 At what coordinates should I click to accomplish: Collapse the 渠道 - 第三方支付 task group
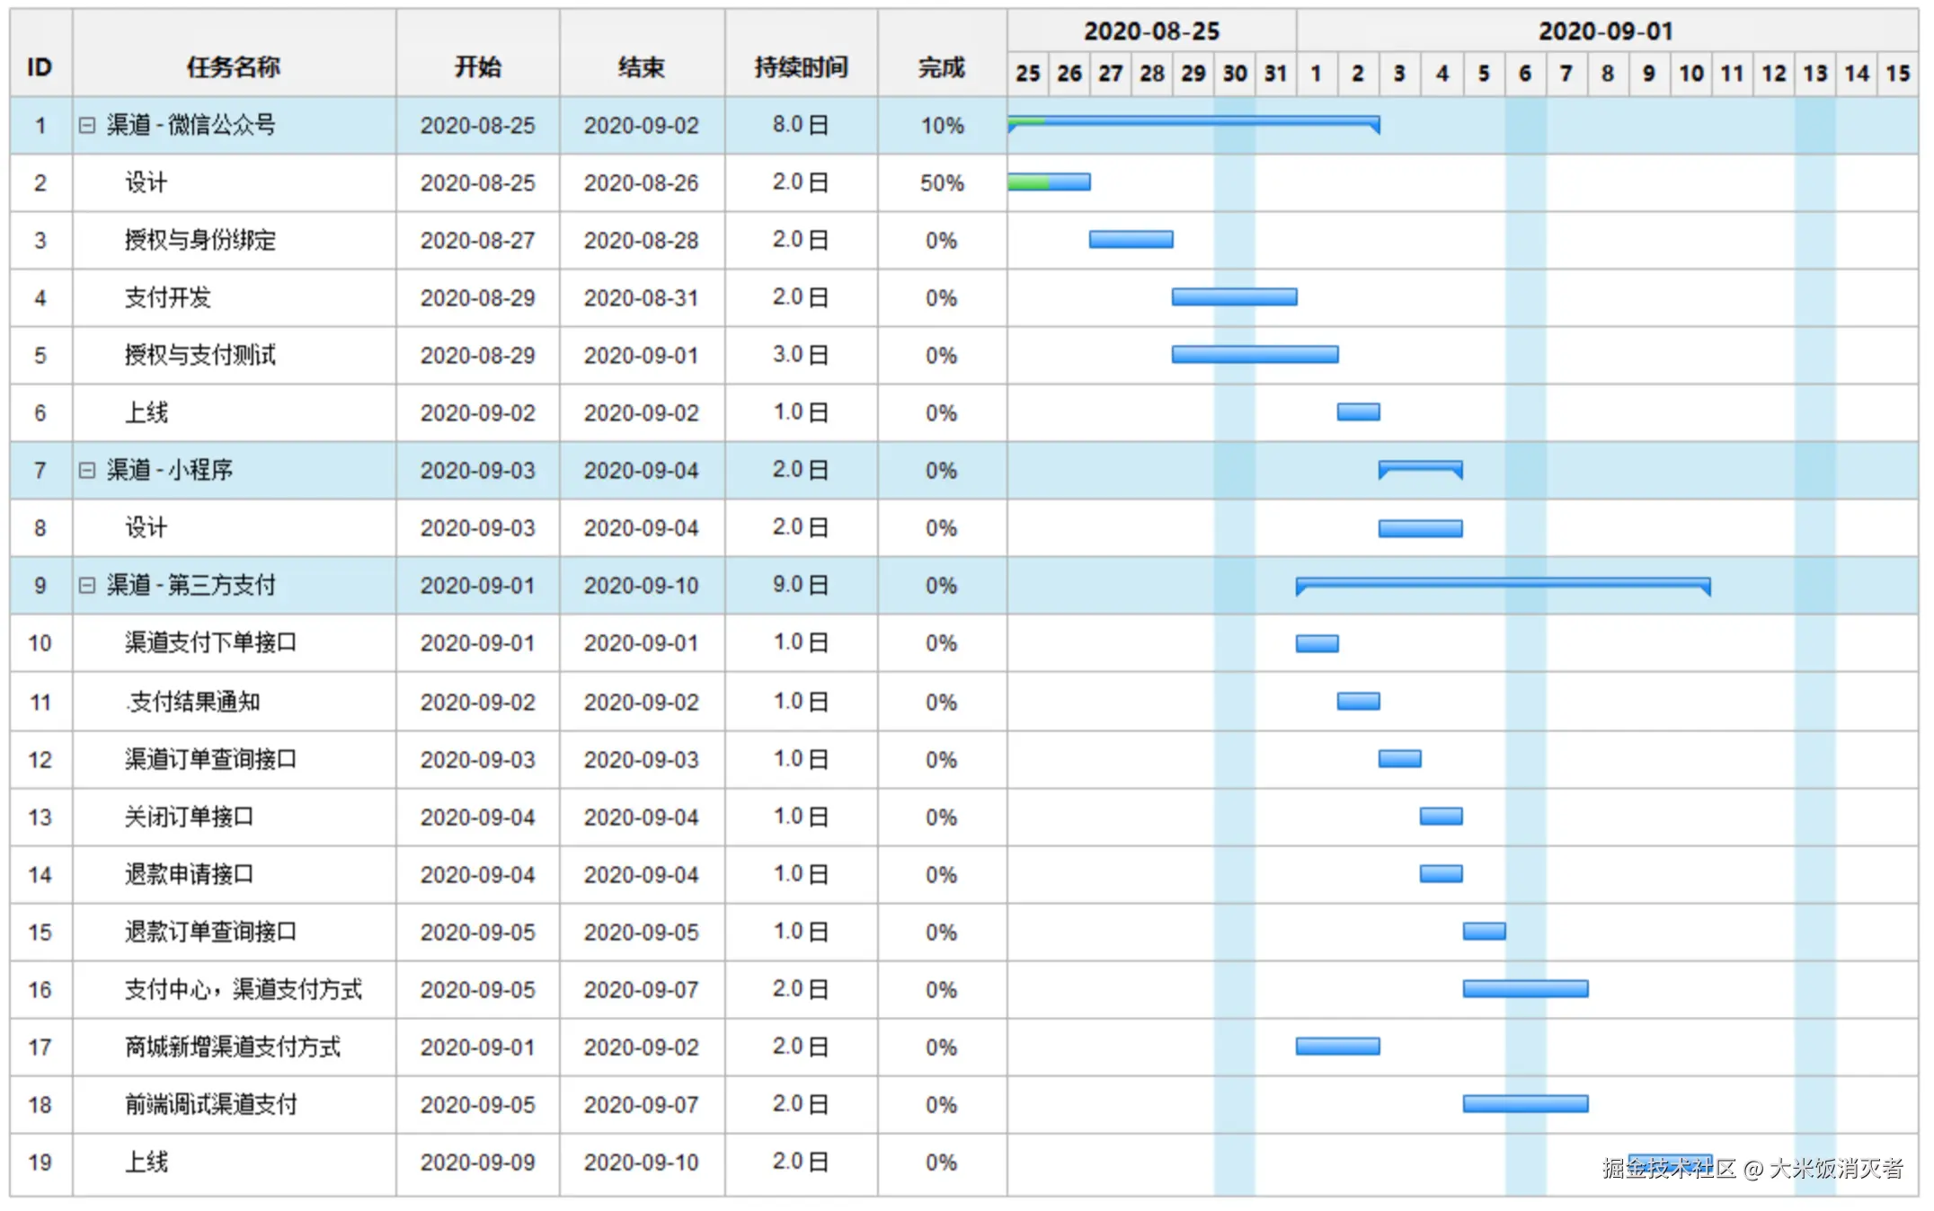[86, 585]
